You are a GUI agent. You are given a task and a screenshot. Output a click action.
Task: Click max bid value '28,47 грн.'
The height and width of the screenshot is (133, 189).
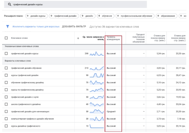pyautogui.click(x=181, y=75)
